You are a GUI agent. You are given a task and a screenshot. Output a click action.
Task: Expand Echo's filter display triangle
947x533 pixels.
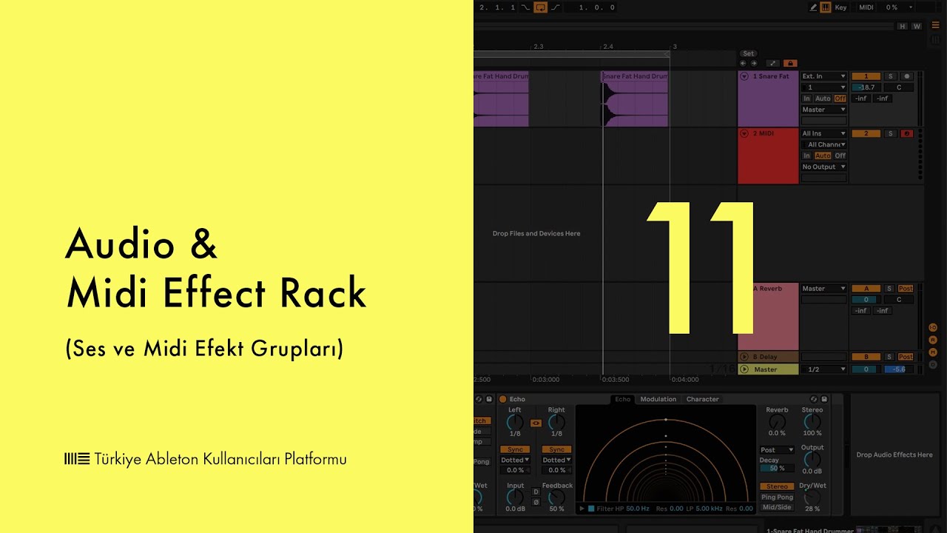pos(582,509)
